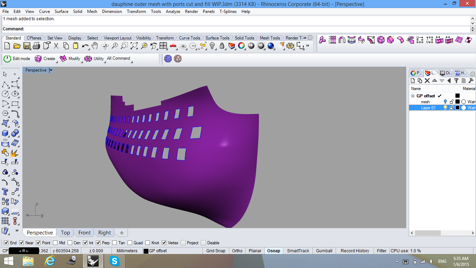Screen dimensions: 476x268
Task: Open the color wheel Object Properties icon
Action: coord(241,46)
